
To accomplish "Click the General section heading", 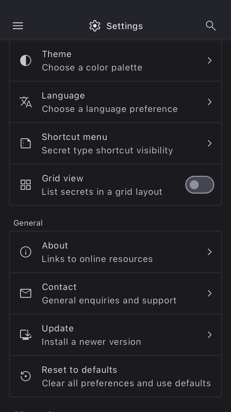I will [28, 223].
